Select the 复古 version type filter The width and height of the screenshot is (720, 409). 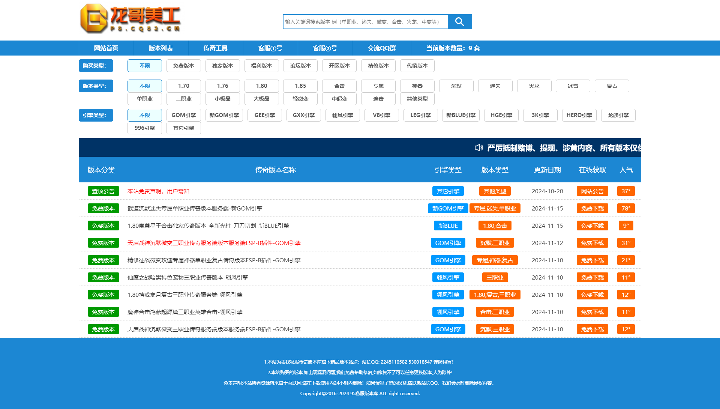[x=612, y=86]
